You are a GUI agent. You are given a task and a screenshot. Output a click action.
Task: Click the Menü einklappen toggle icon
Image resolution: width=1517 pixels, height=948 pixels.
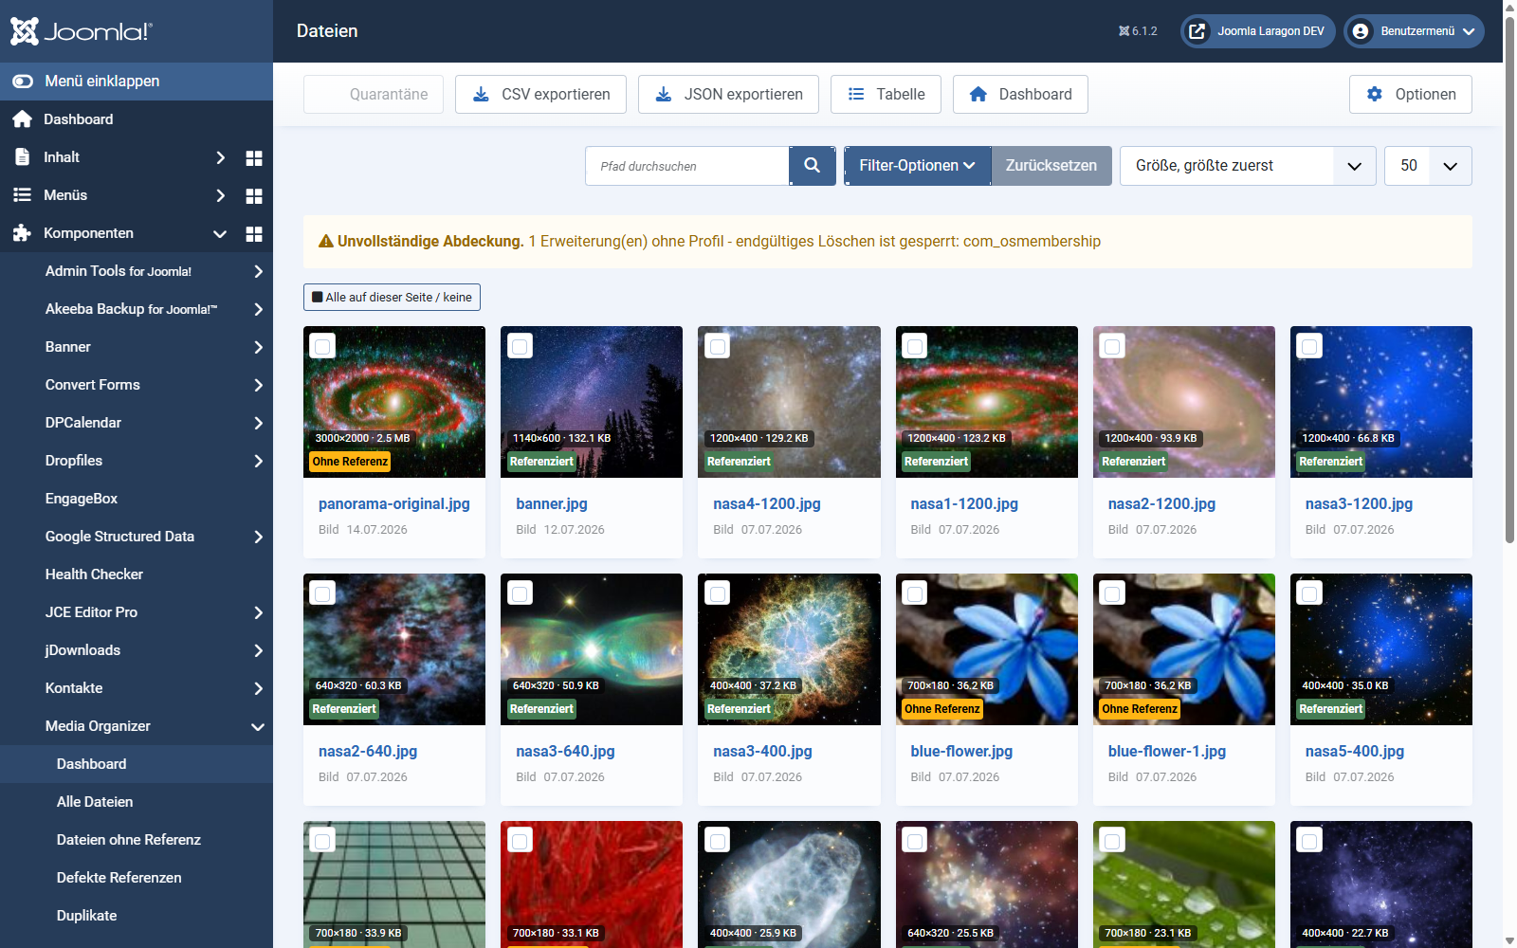(23, 82)
